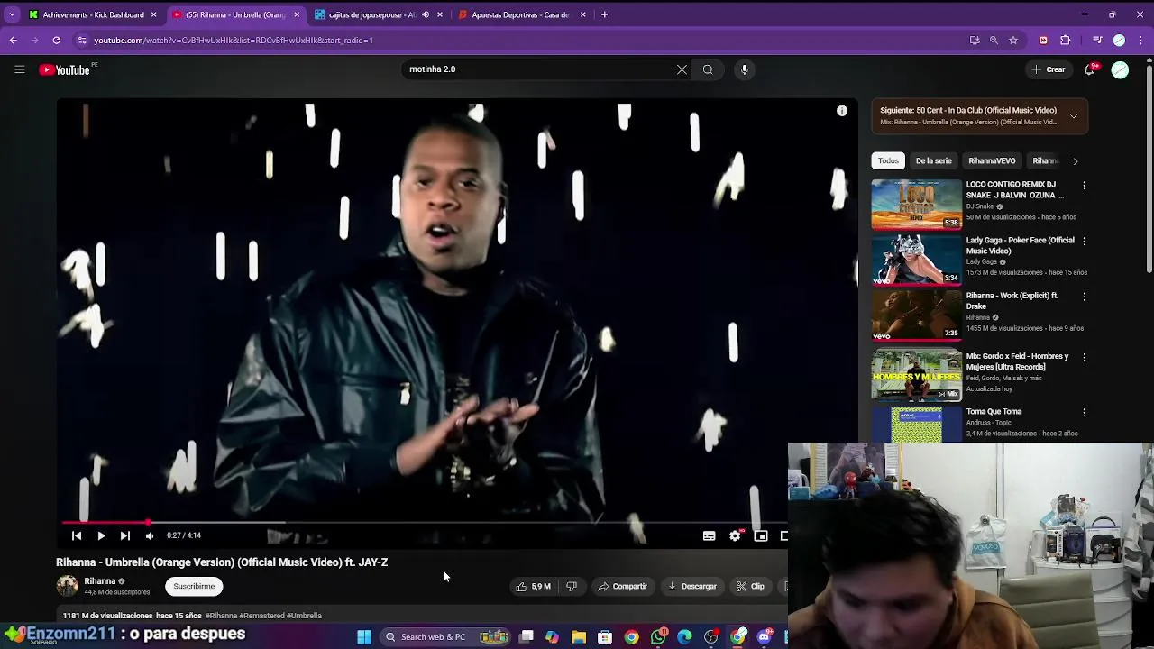Open a new browser tab
The height and width of the screenshot is (649, 1154).
point(604,14)
